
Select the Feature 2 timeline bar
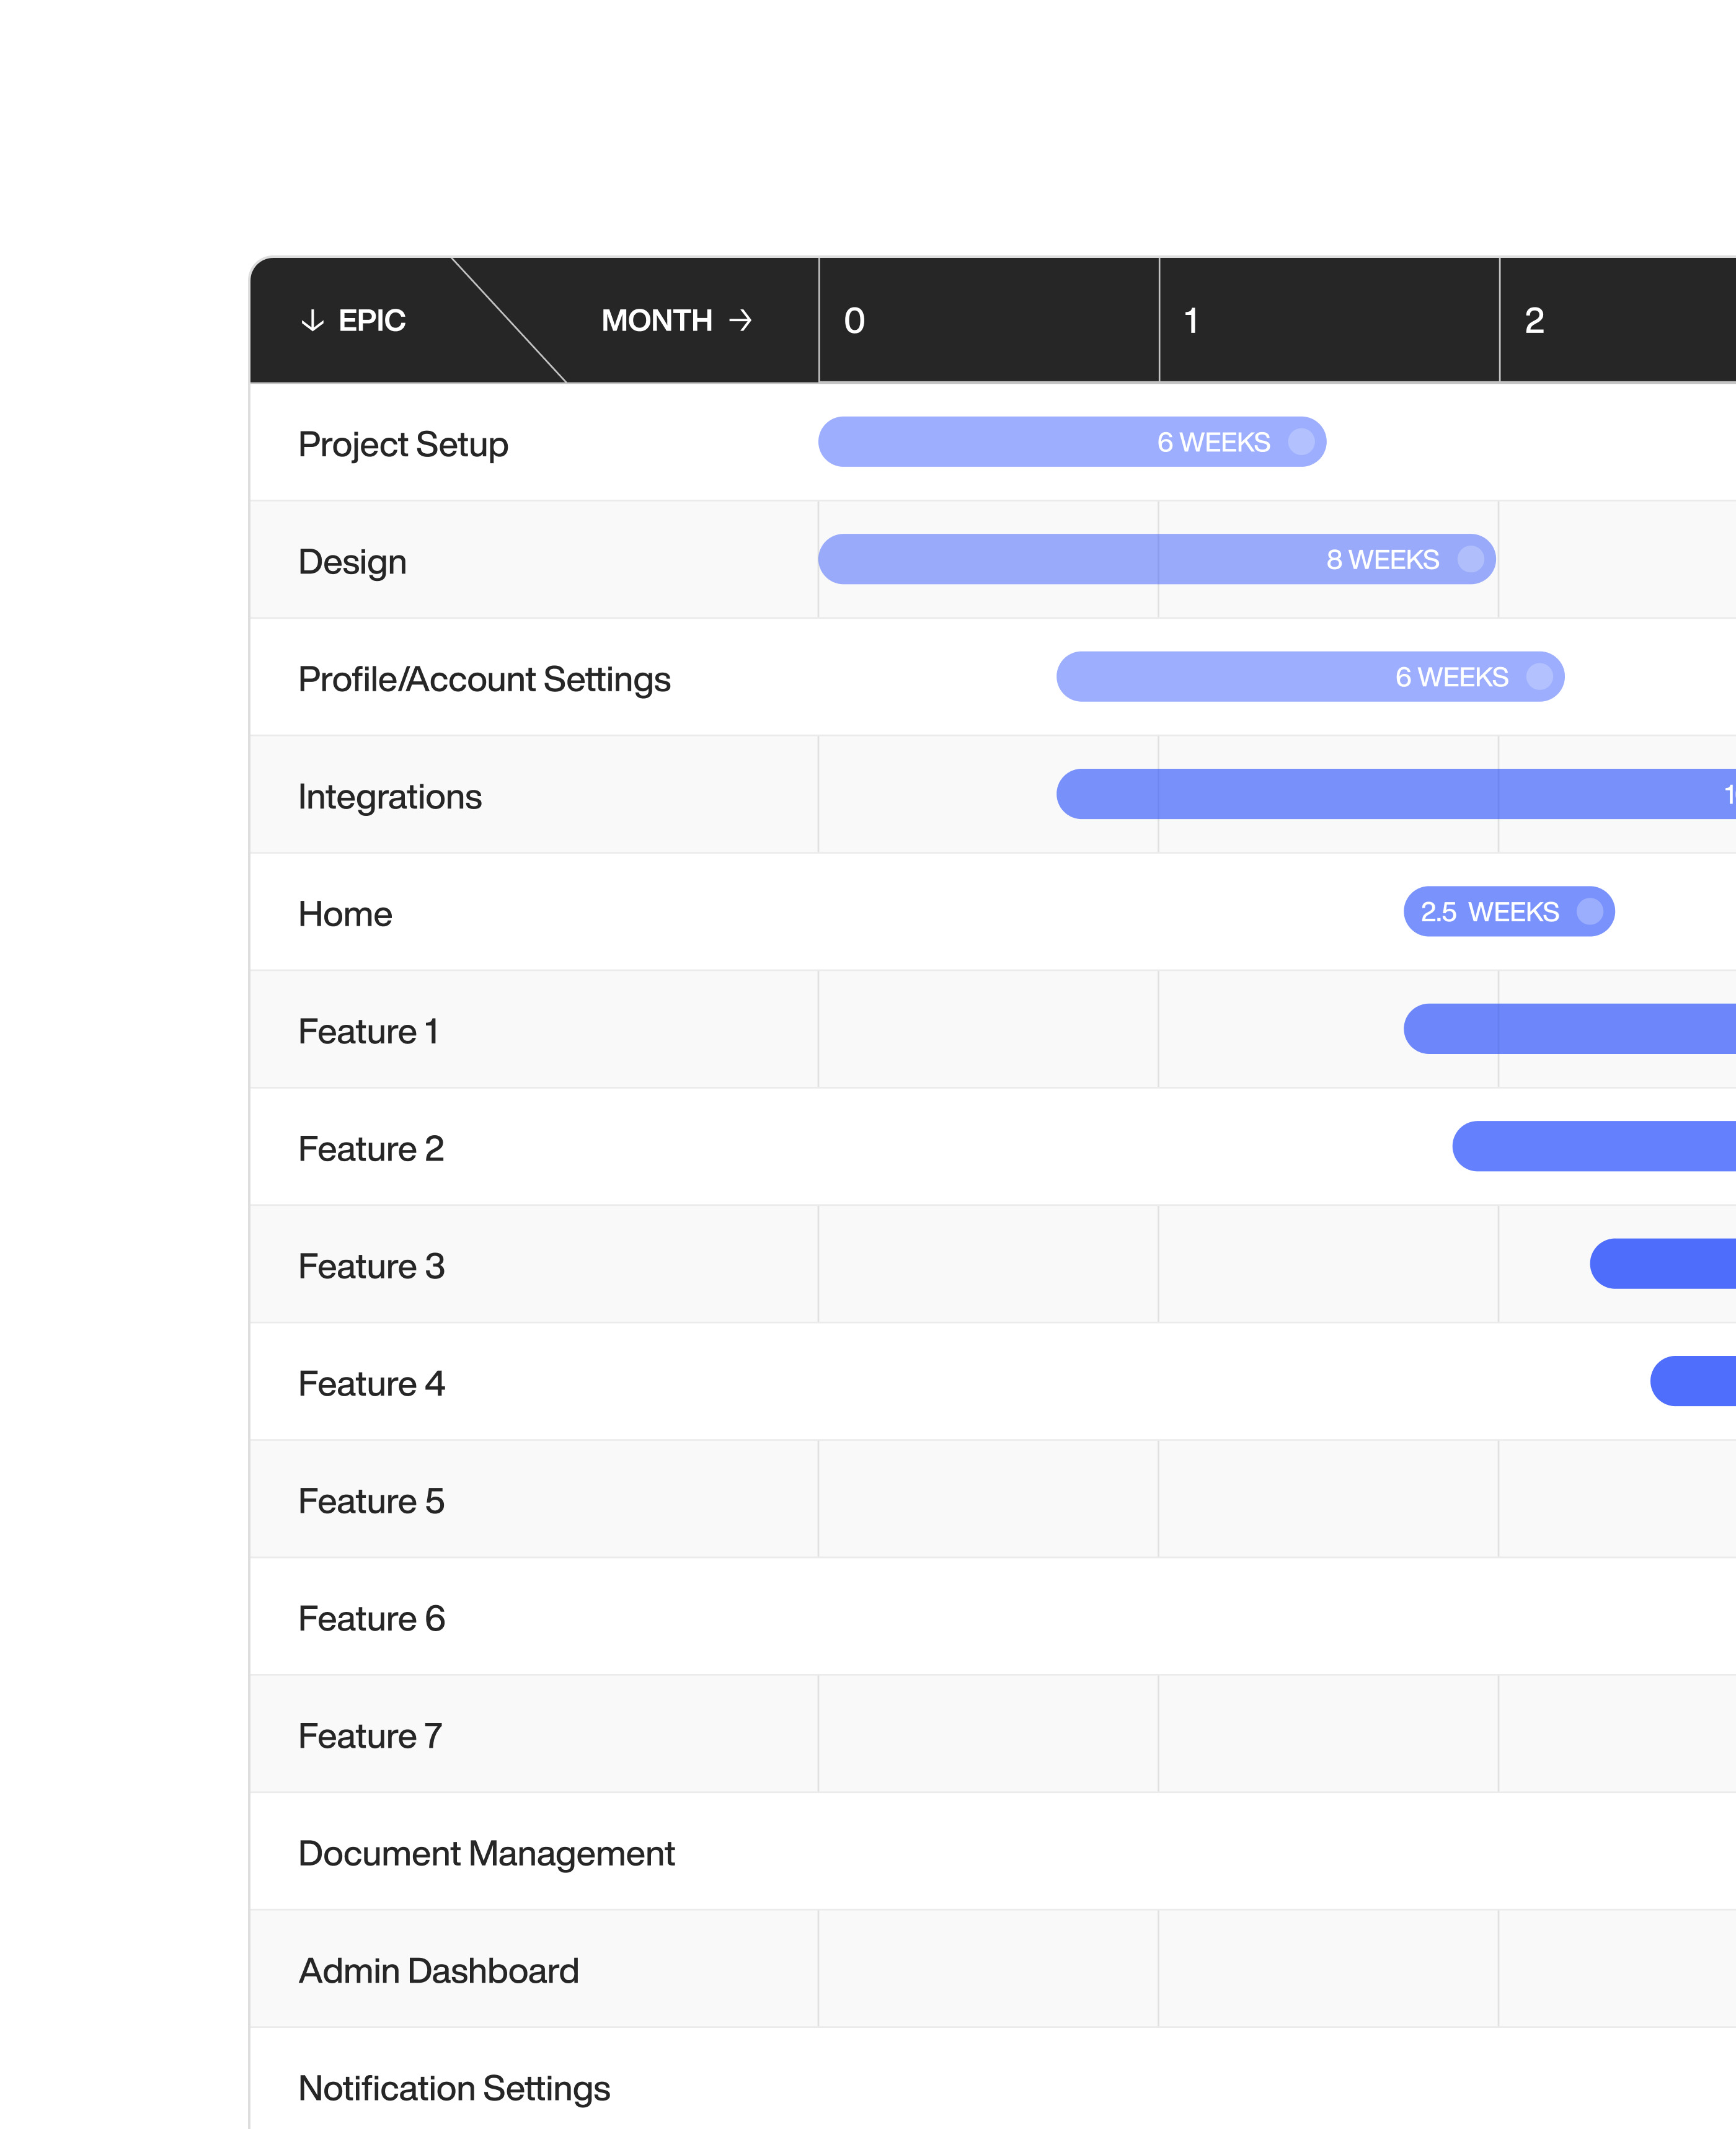coord(1595,1146)
